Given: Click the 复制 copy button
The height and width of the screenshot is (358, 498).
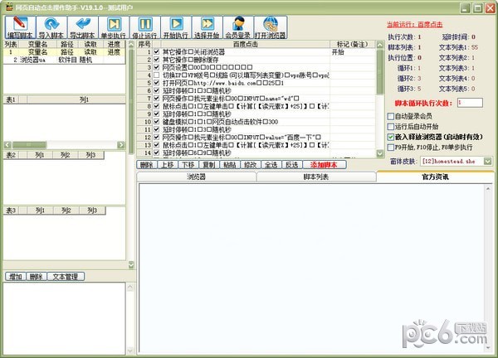Looking at the screenshot, I should [x=209, y=165].
